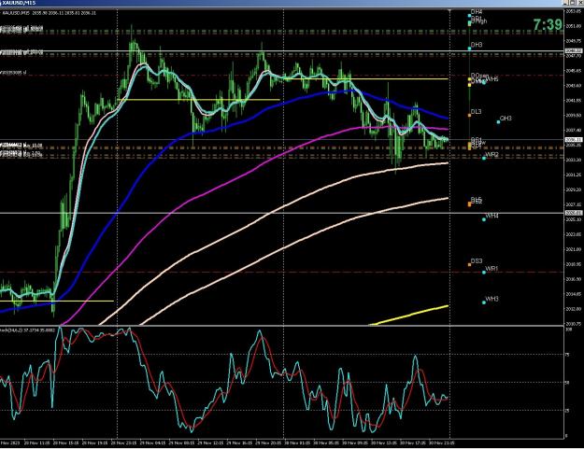
Task: Click the 2026.01 highlighted price tag
Action: coord(574,213)
